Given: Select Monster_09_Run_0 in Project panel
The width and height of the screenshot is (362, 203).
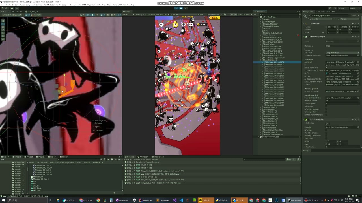Looking at the screenshot, I should (41, 179).
